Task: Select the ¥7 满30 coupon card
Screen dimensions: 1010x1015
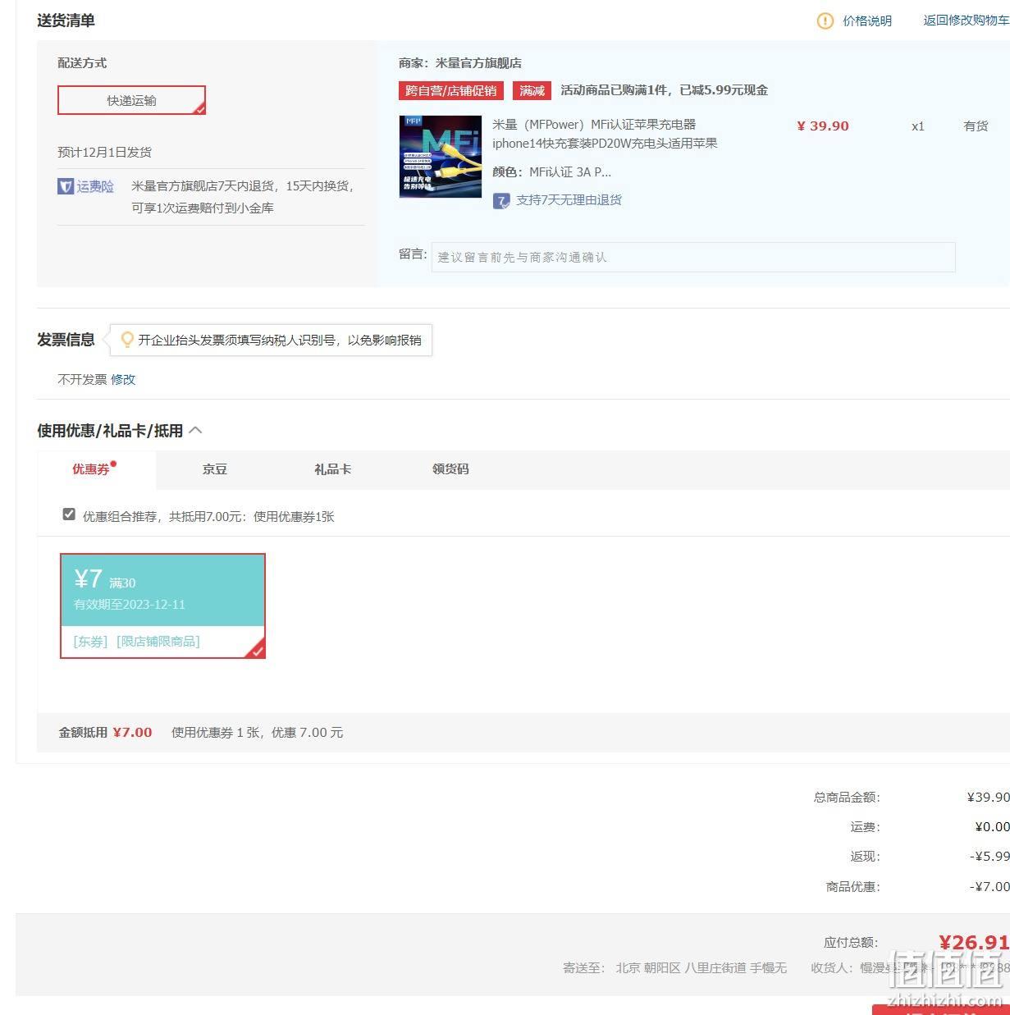Action: (x=162, y=606)
